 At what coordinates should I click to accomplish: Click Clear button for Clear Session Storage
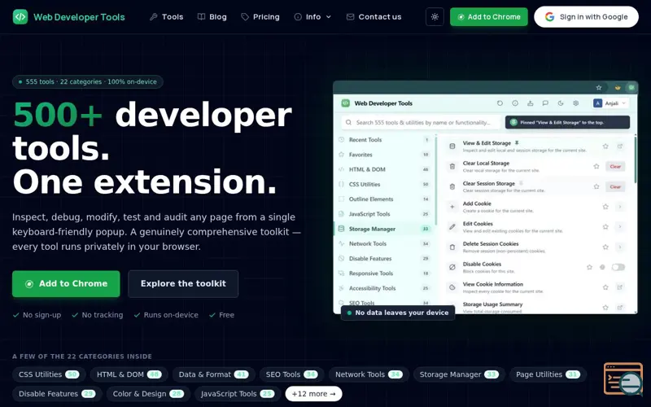(615, 186)
